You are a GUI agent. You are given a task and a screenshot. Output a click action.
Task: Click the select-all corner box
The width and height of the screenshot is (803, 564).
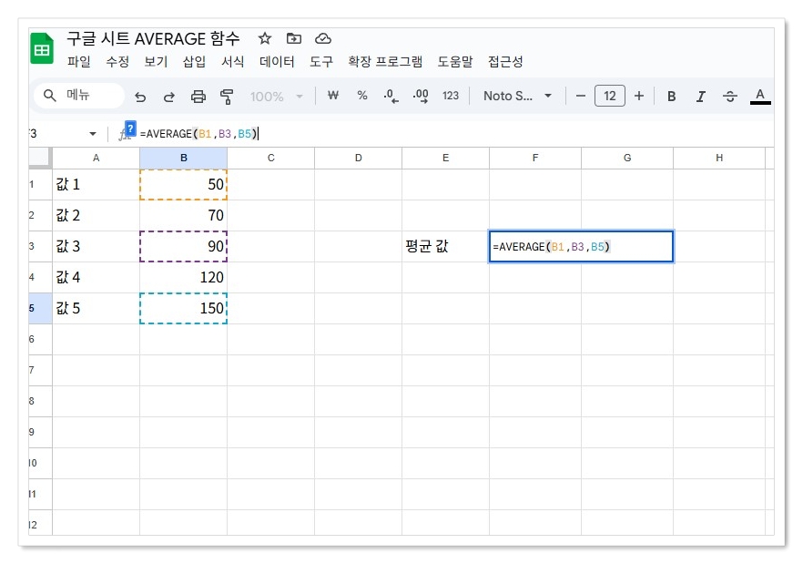[40, 158]
